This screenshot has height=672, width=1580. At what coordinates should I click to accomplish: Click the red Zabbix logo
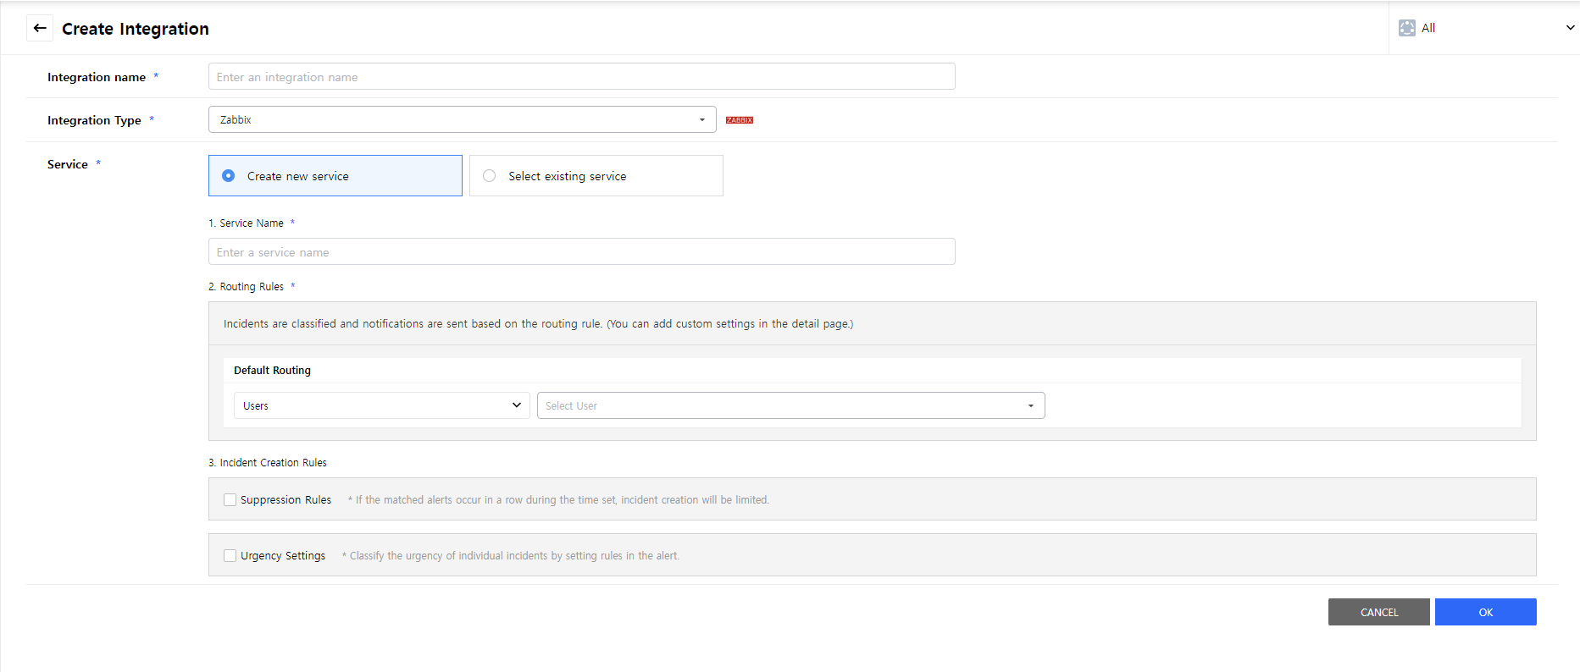tap(739, 120)
